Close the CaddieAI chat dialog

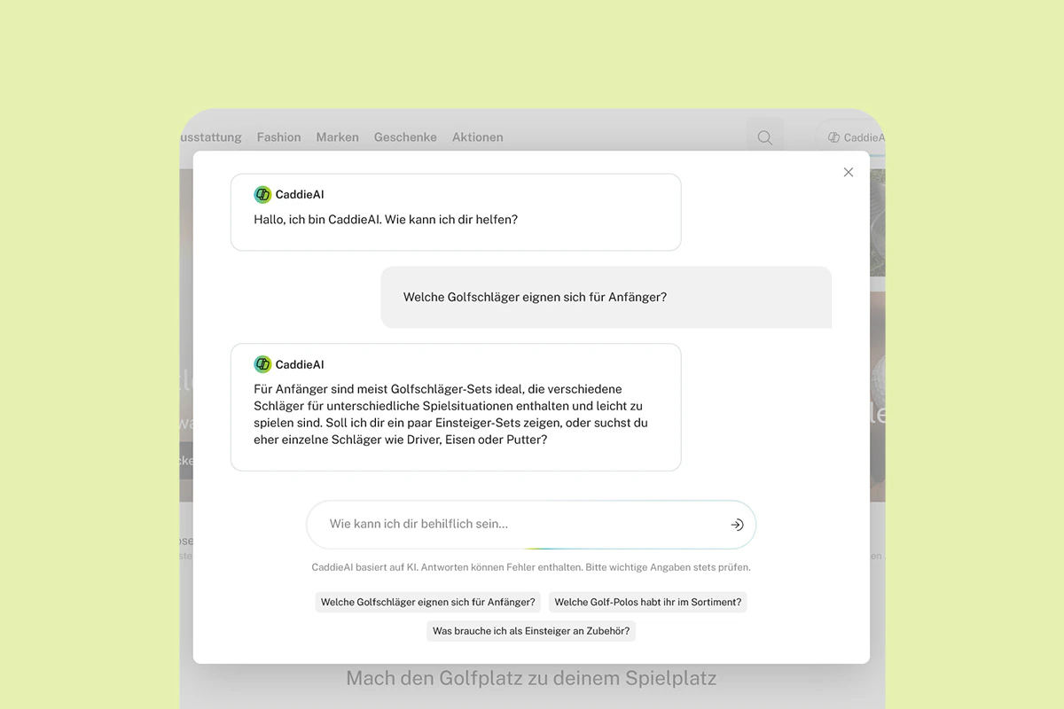849,172
